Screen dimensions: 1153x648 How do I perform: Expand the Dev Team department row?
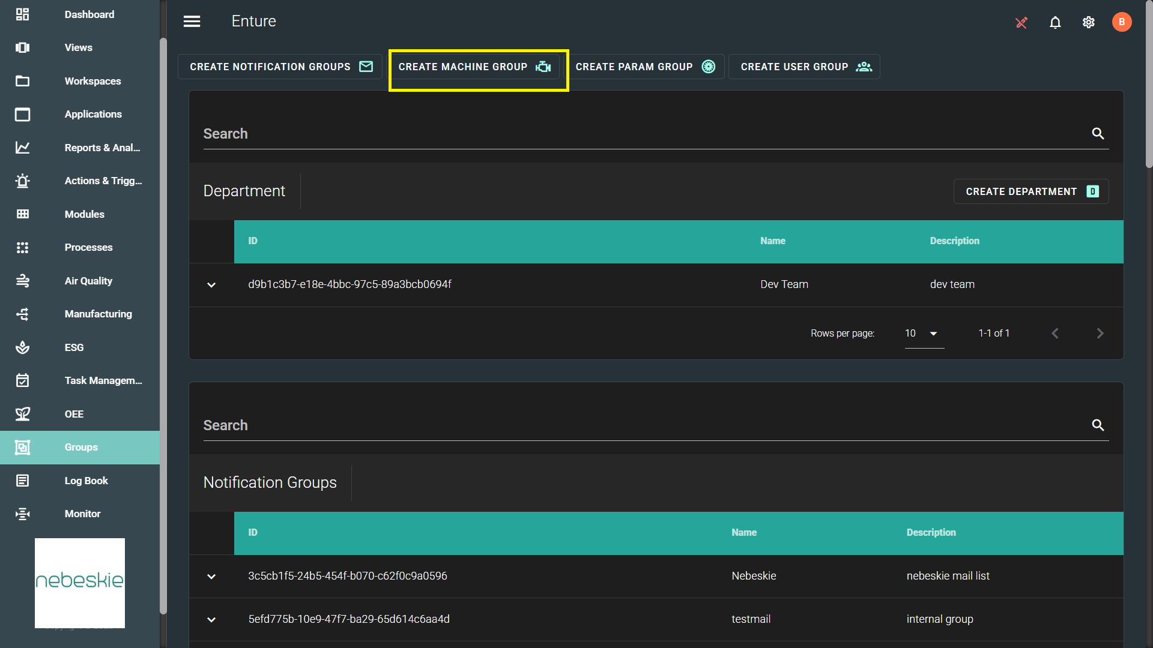point(211,285)
